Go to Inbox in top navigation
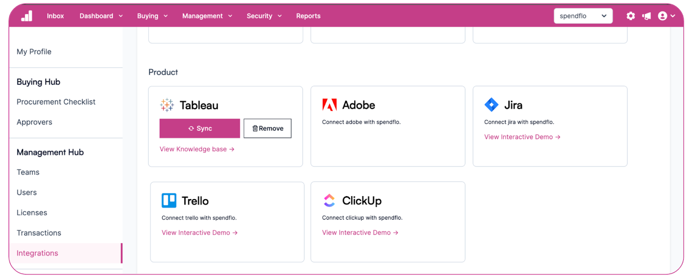The height and width of the screenshot is (278, 694). [x=55, y=16]
